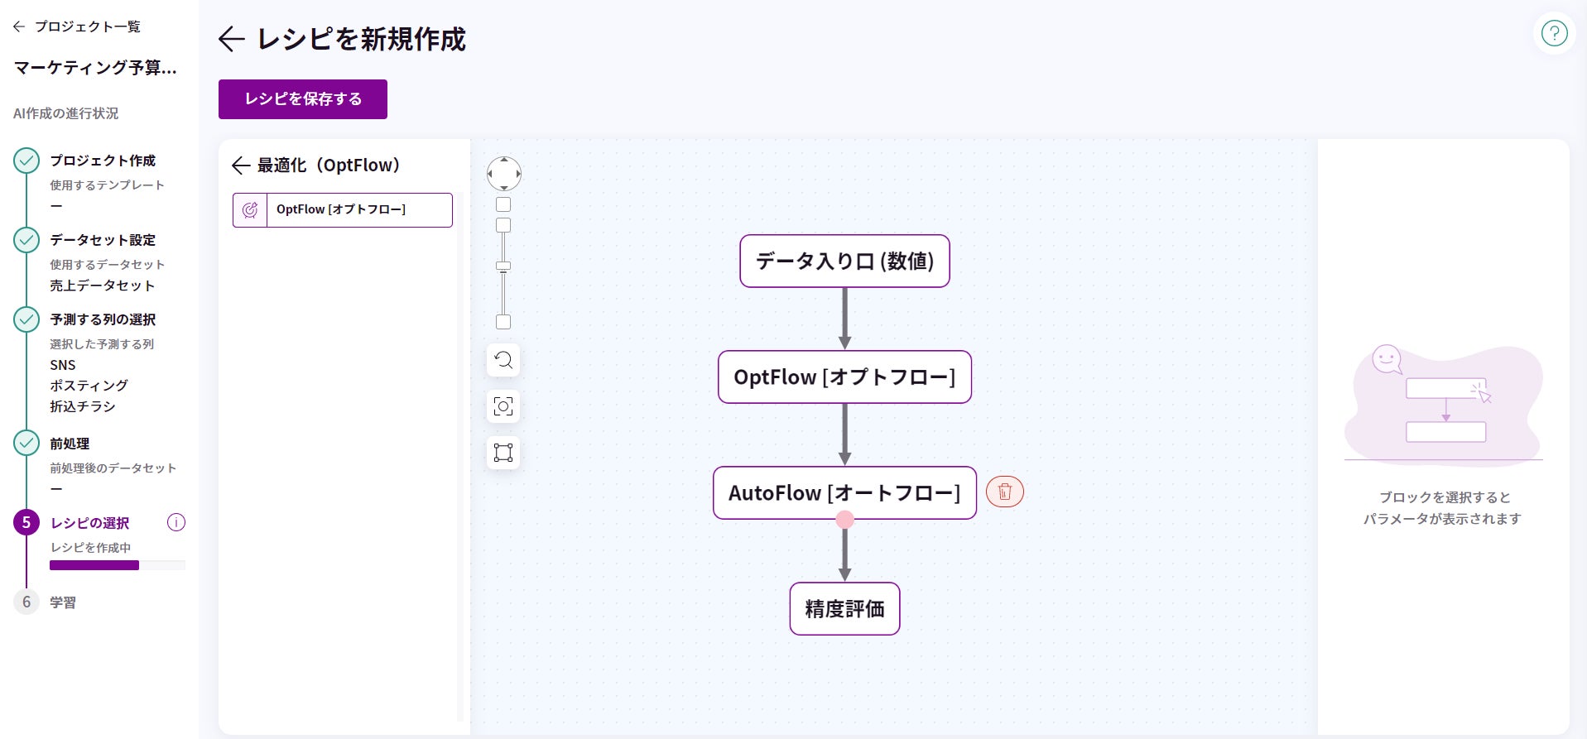Click the center-focus view icon
1587x739 pixels.
(503, 406)
